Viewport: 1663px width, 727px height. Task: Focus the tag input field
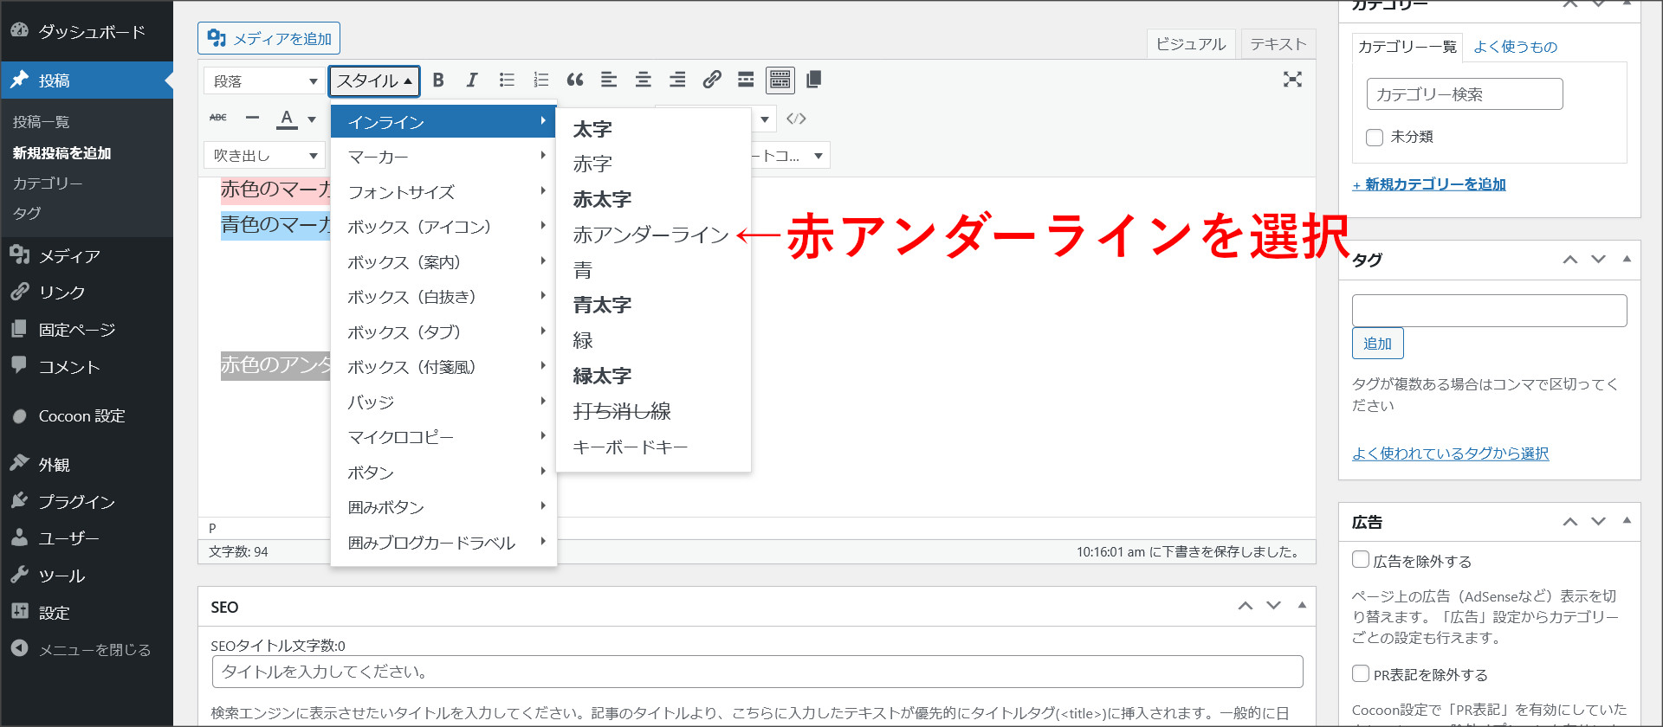tap(1489, 311)
